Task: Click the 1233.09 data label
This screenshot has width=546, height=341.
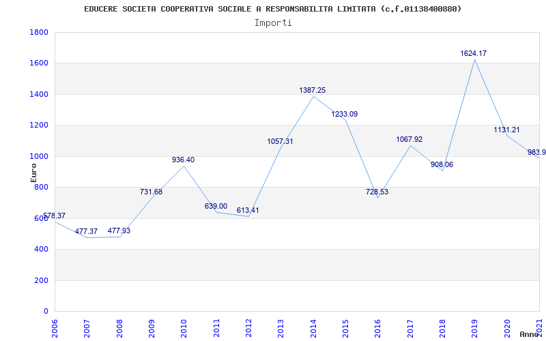Action: click(345, 114)
